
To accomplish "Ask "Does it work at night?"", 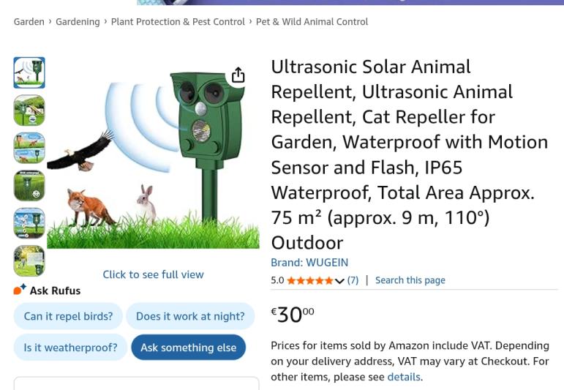I will click(190, 316).
